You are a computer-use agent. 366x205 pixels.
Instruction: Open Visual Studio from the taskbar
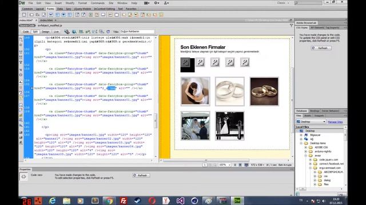click(180, 200)
